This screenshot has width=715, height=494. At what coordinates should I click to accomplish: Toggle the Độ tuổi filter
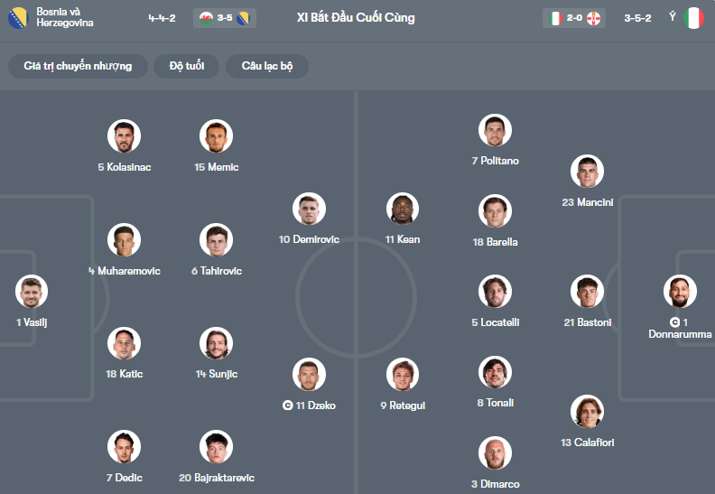pos(187,66)
